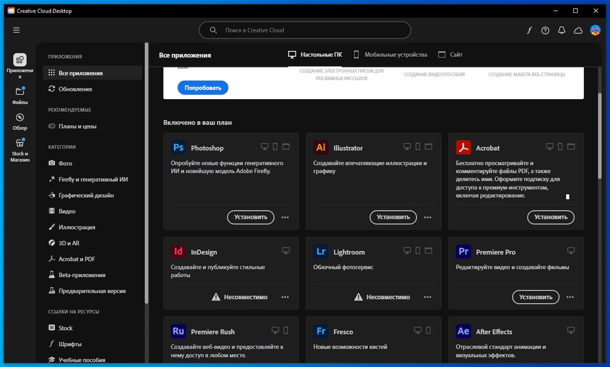Open the fonts icon in top bar
The image size is (610, 367).
point(529,30)
